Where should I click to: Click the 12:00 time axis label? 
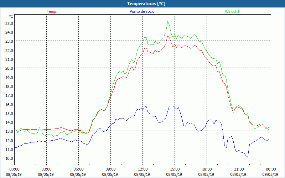tap(143, 169)
